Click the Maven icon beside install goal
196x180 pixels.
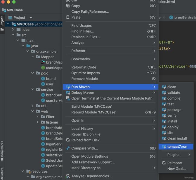164,121
